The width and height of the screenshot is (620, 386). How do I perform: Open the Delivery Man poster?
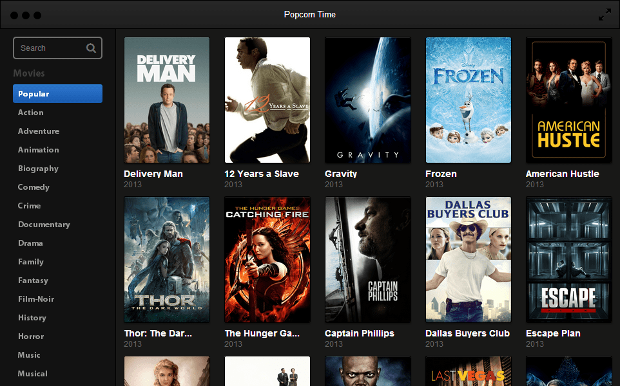point(167,100)
